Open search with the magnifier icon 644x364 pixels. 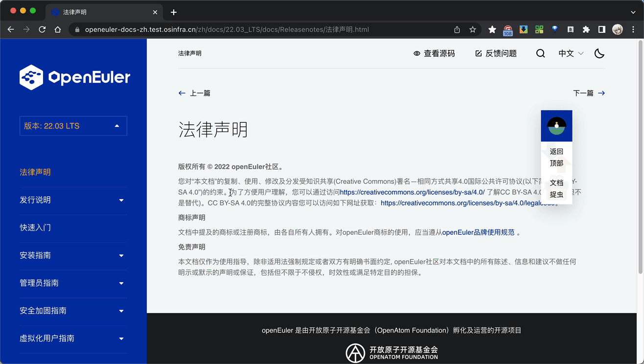click(x=540, y=53)
